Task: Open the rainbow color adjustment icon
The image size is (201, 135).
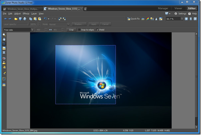Action: click(147, 19)
